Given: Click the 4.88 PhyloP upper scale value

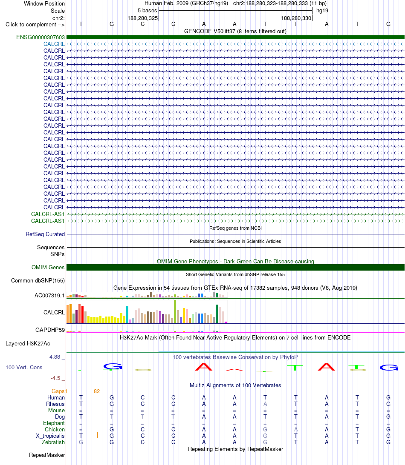Looking at the screenshot, I should pyautogui.click(x=55, y=357).
